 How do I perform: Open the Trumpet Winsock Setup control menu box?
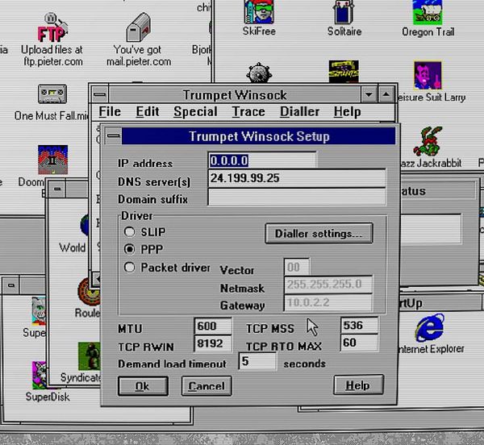point(113,136)
